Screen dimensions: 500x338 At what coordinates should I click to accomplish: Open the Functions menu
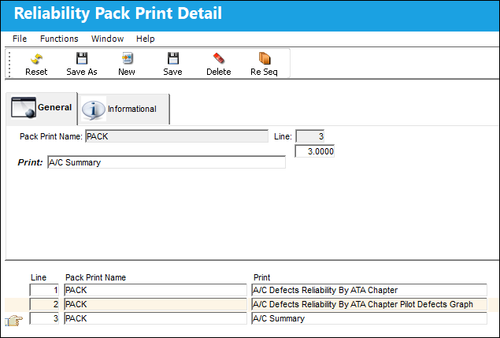tap(59, 39)
